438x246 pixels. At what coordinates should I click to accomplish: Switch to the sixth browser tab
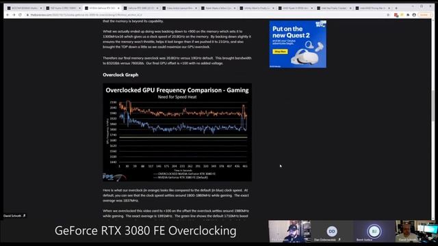click(x=218, y=8)
